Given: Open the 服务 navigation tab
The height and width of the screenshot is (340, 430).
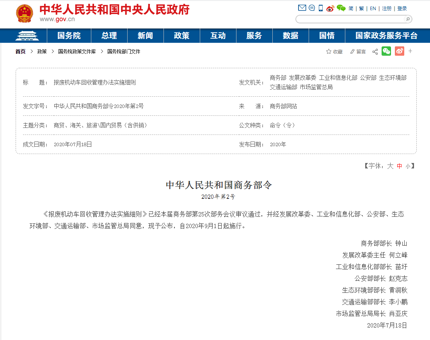Looking at the screenshot, I should 254,35.
